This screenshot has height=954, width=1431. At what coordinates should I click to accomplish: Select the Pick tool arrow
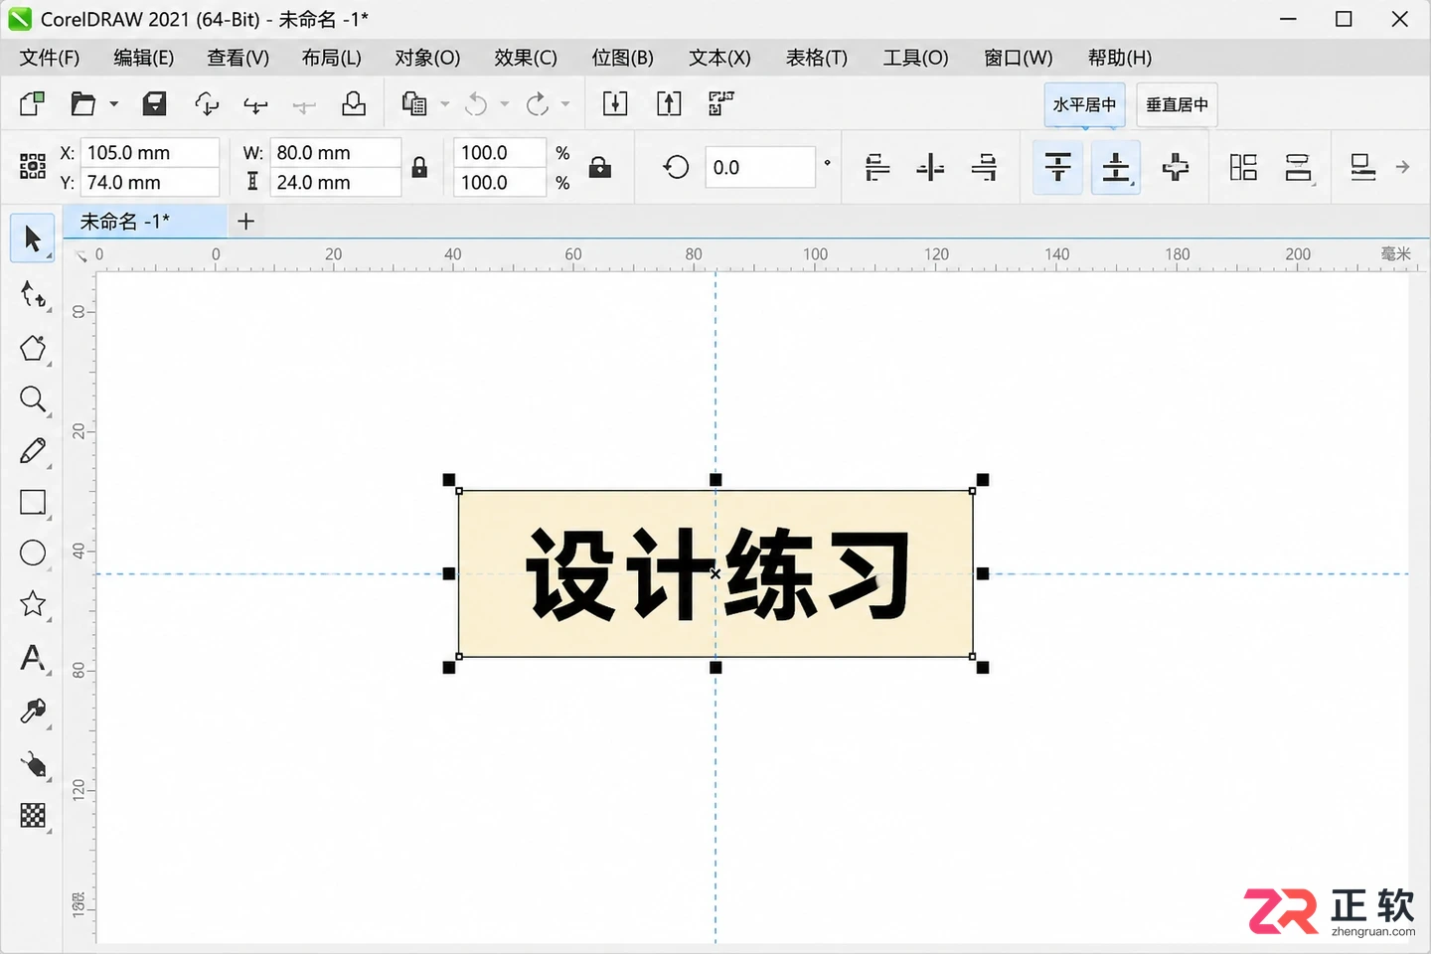pyautogui.click(x=33, y=238)
